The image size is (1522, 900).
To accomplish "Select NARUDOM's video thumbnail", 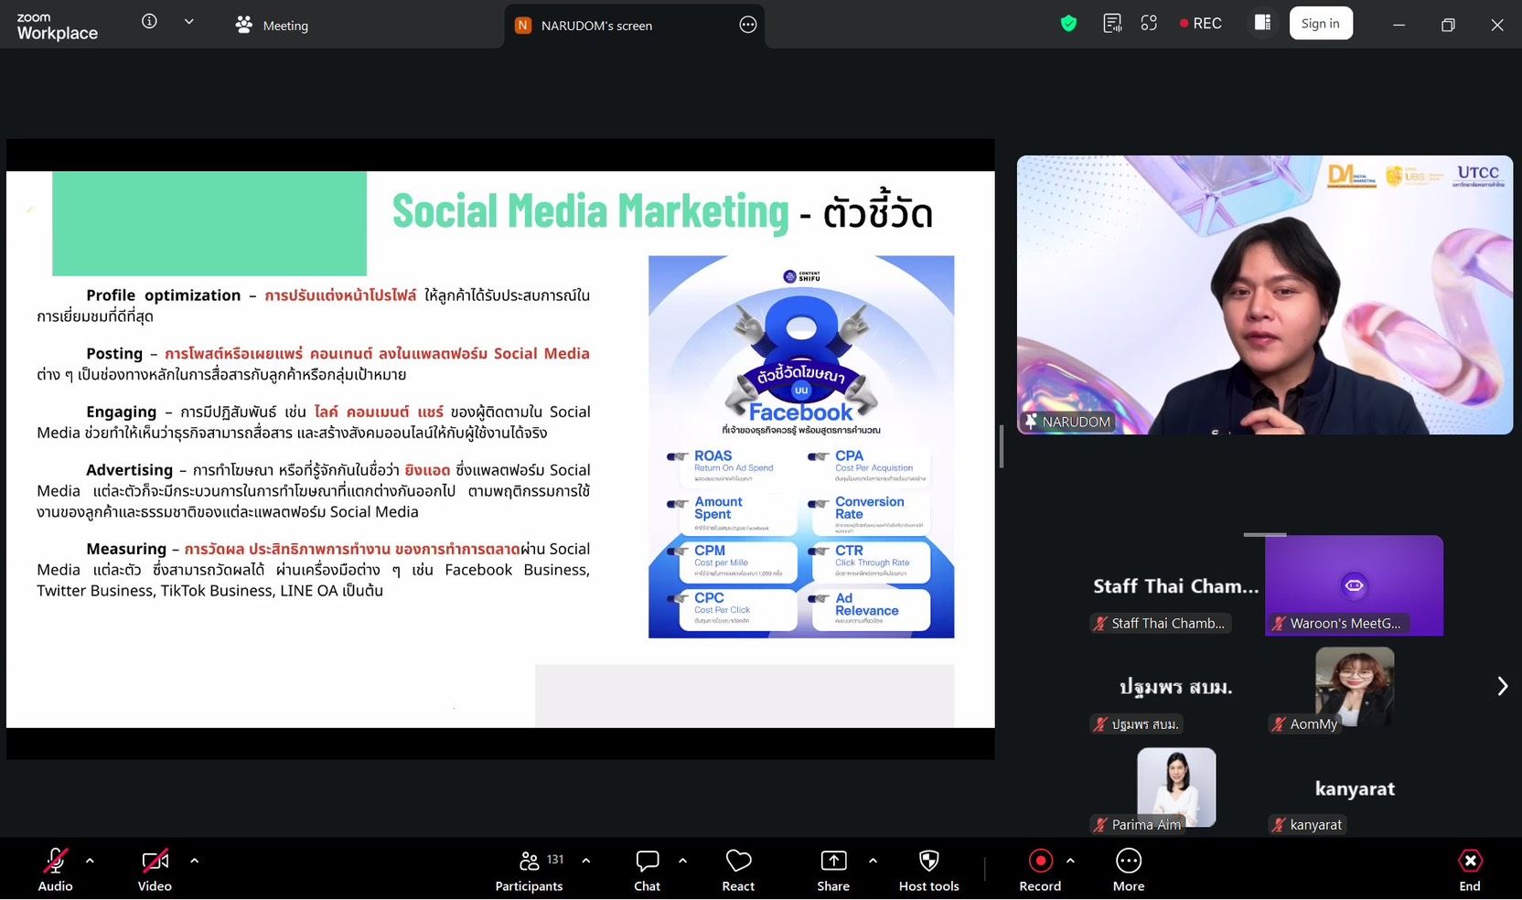I will [1265, 295].
